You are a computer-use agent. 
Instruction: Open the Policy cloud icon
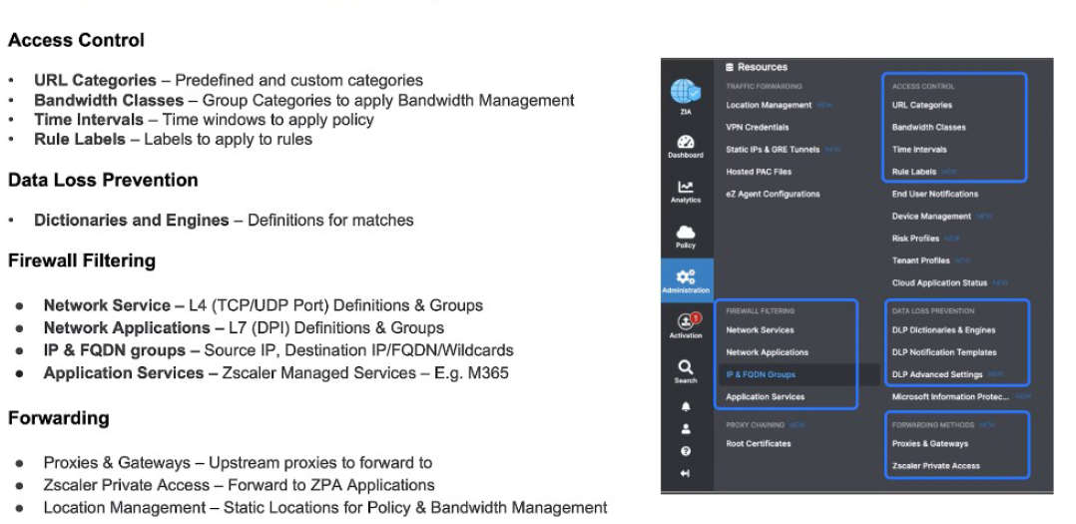click(x=685, y=236)
